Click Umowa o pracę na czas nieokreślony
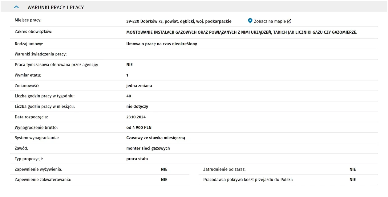Viewport: 388px width, 197px height. pyautogui.click(x=162, y=44)
